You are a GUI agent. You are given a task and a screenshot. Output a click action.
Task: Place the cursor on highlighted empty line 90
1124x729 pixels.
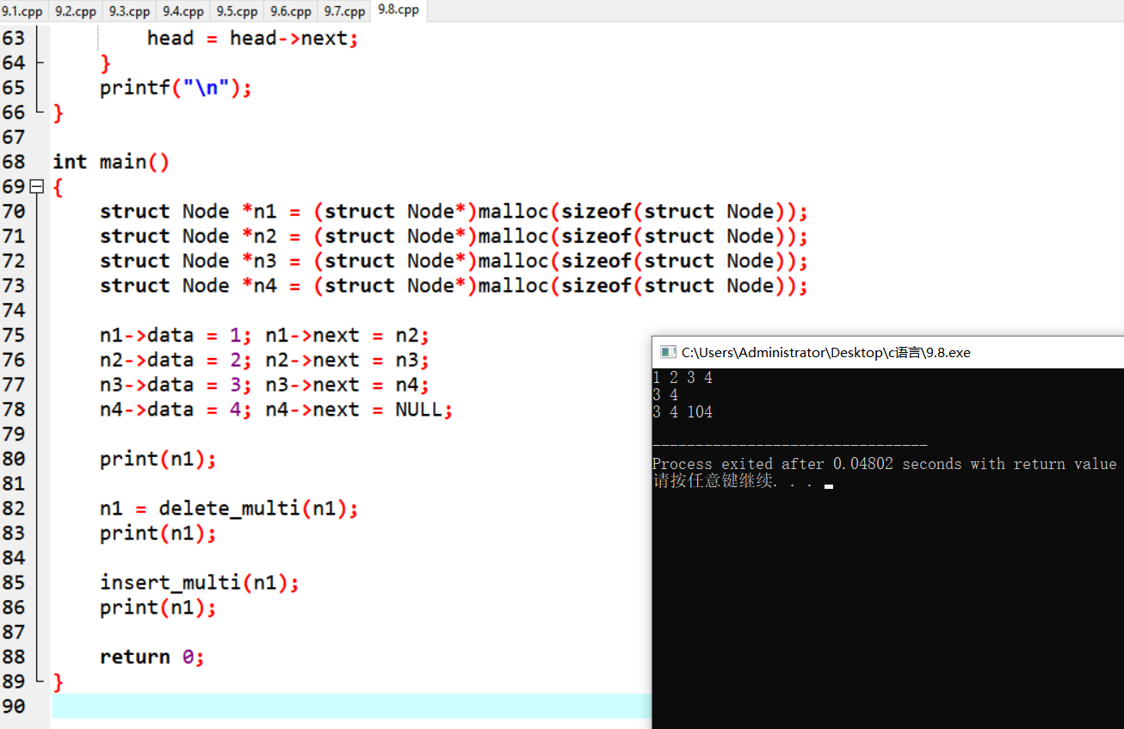(x=351, y=707)
